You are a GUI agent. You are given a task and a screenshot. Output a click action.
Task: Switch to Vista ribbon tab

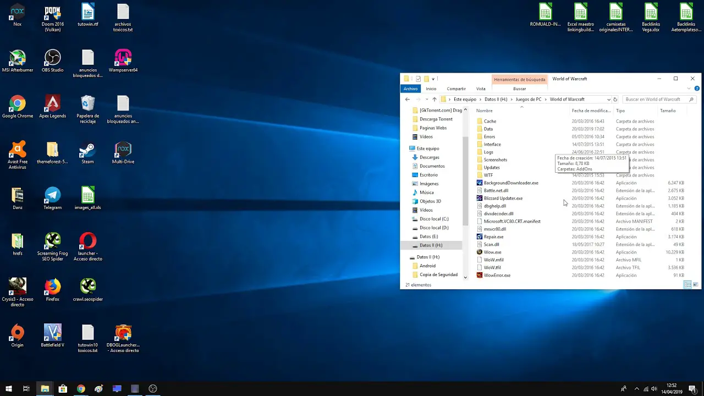481,89
